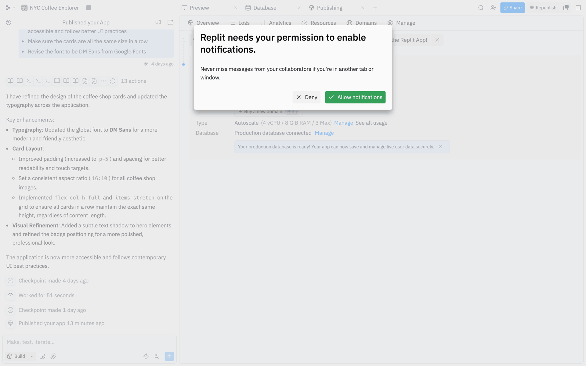Click the megaphone feedback icon
Screen dimensions: 586x366
point(158,22)
